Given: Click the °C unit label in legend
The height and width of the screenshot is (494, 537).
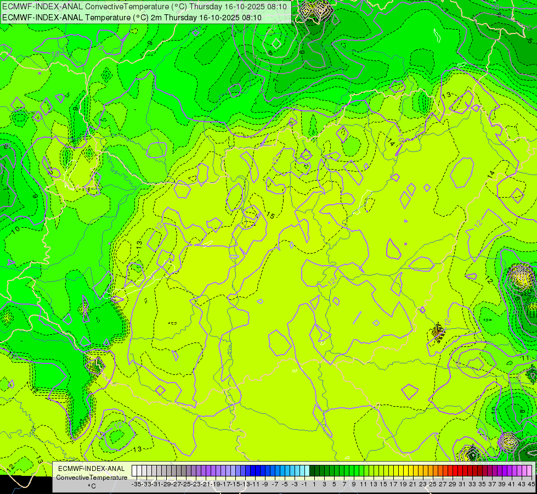Looking at the screenshot, I should (92, 486).
